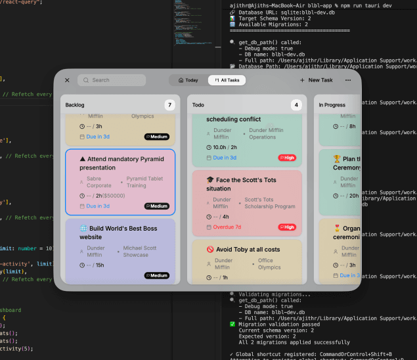417x360 pixels.
Task: Click the pyramid icon on the Pyramid presentation card
Action: [x=83, y=159]
